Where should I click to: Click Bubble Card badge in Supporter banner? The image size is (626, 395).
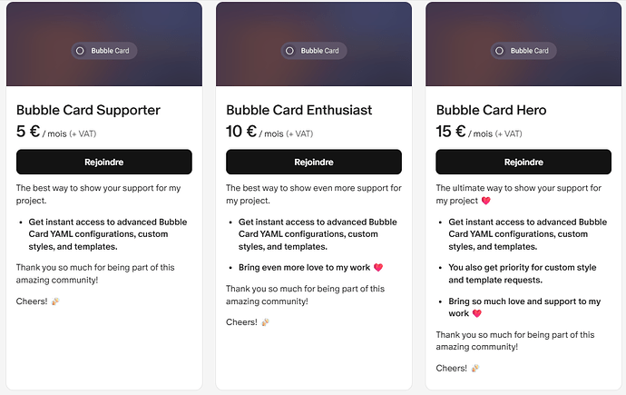(104, 51)
